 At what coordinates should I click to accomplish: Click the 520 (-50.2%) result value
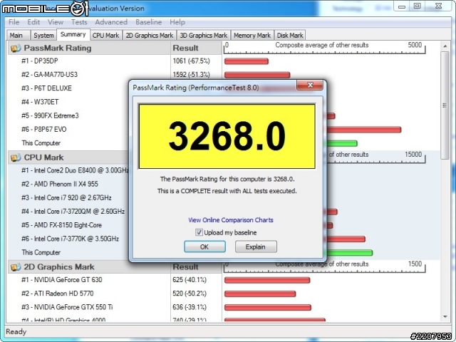pyautogui.click(x=190, y=293)
